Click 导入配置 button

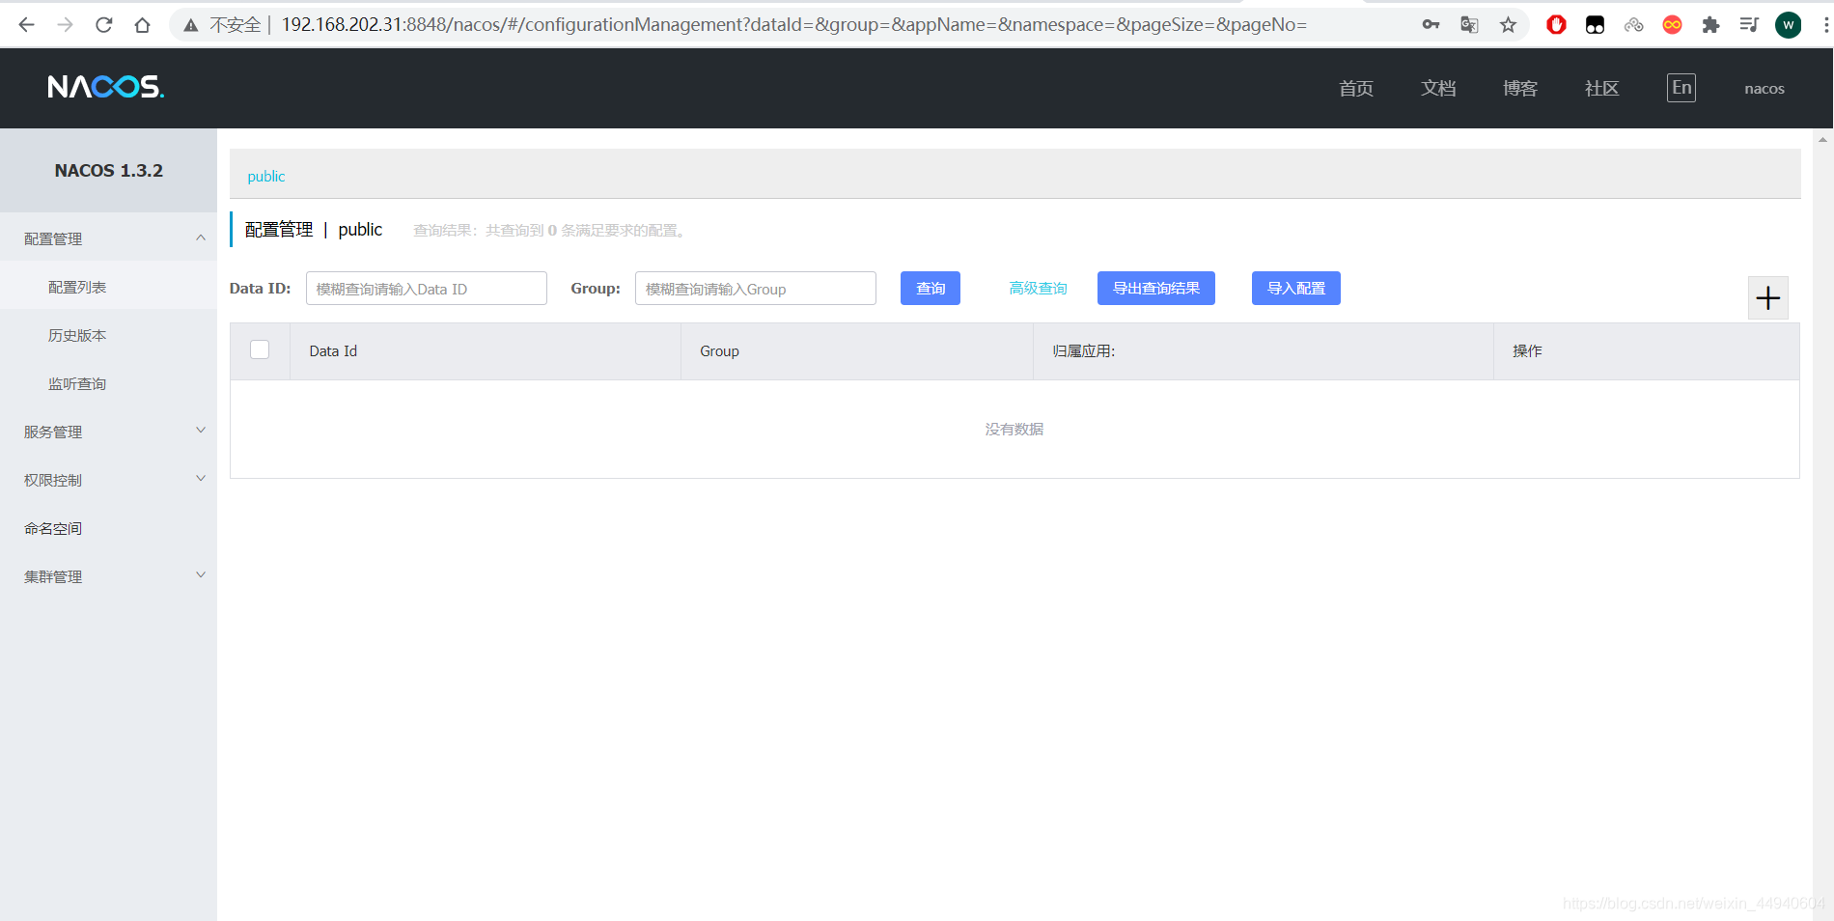(x=1295, y=288)
